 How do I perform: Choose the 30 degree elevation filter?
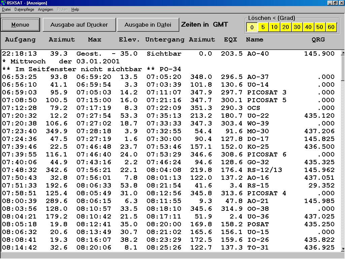[297, 27]
